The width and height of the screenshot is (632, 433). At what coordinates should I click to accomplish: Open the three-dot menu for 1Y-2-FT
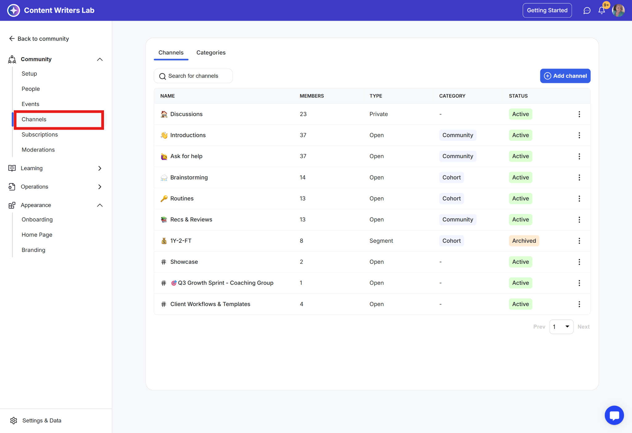tap(579, 241)
